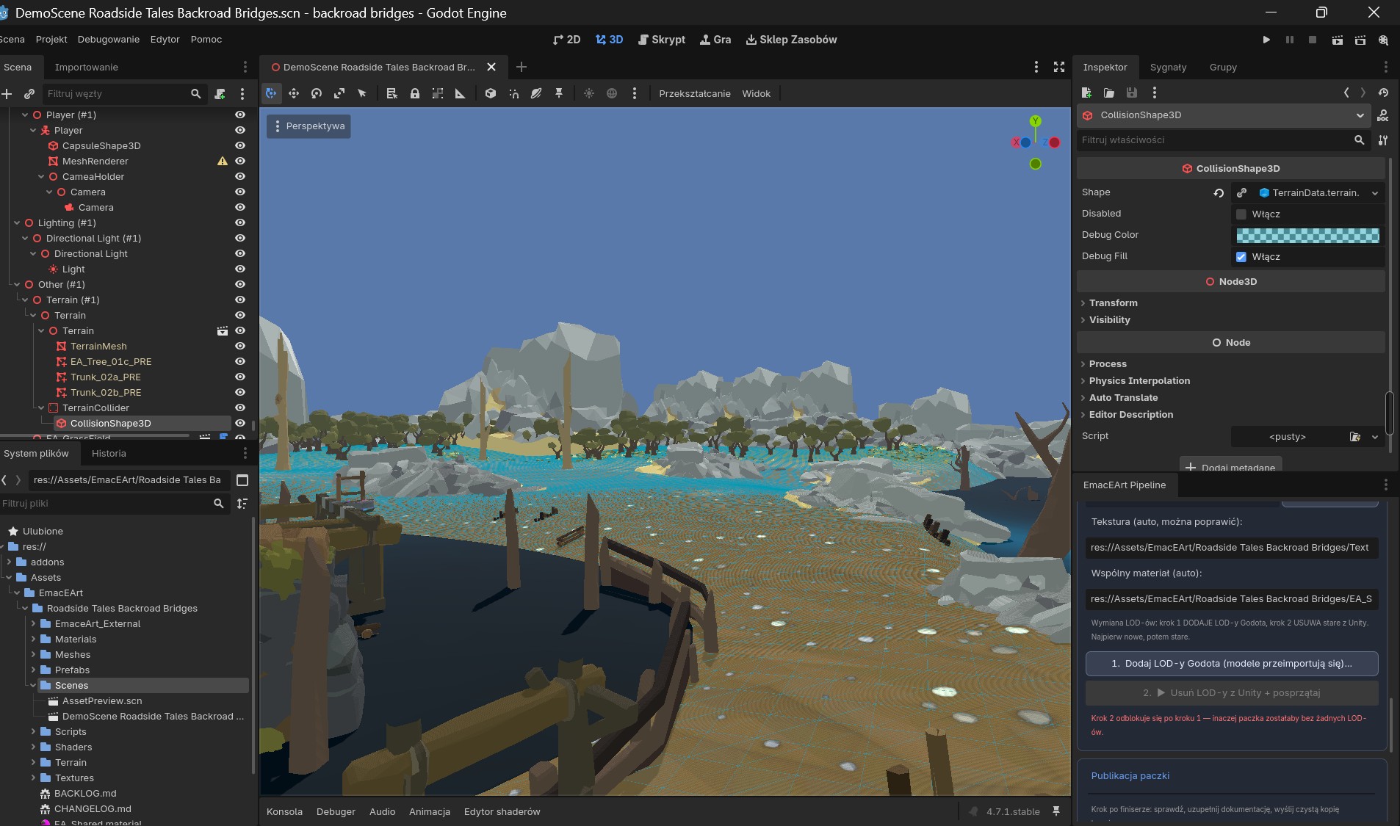Viewport: 1400px width, 826px height.
Task: Open the object history icon in Inspector
Action: tap(1383, 93)
